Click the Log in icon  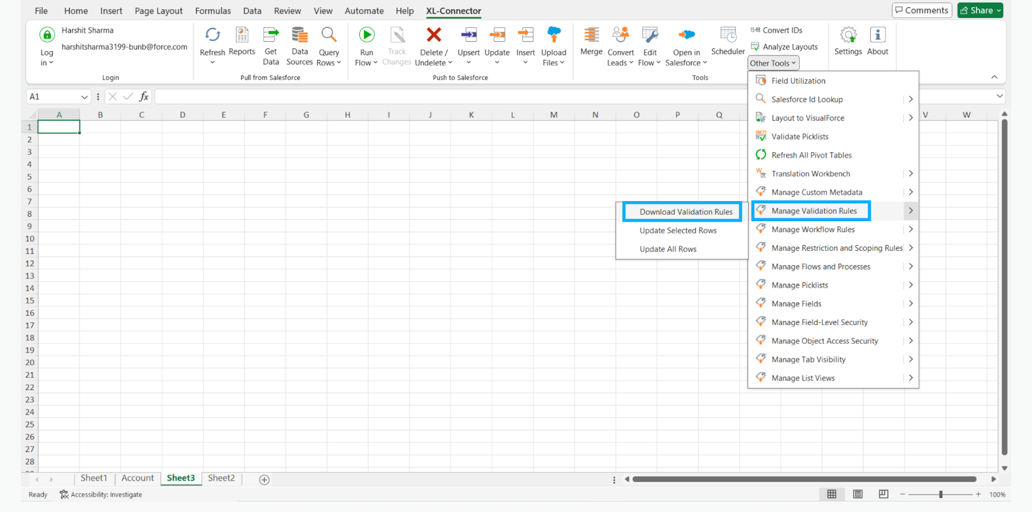coord(46,35)
